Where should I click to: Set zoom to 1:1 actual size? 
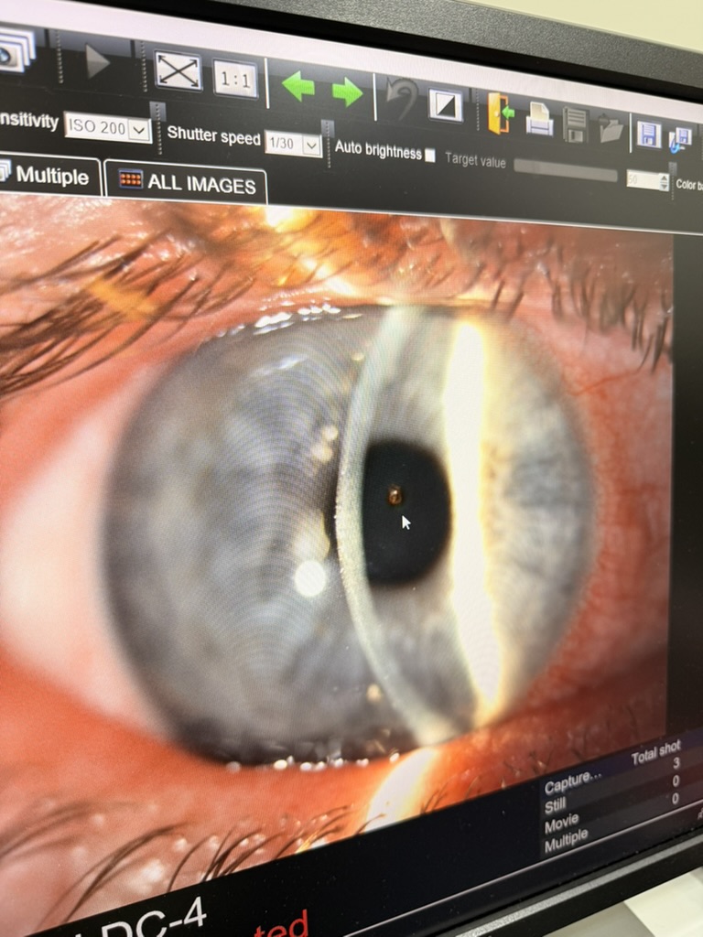pos(235,80)
